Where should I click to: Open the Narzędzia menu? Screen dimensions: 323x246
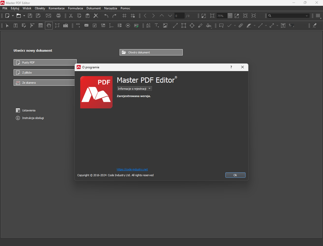[x=111, y=8]
